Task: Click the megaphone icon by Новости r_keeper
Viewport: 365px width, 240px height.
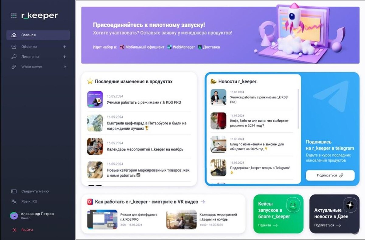Action: point(214,81)
